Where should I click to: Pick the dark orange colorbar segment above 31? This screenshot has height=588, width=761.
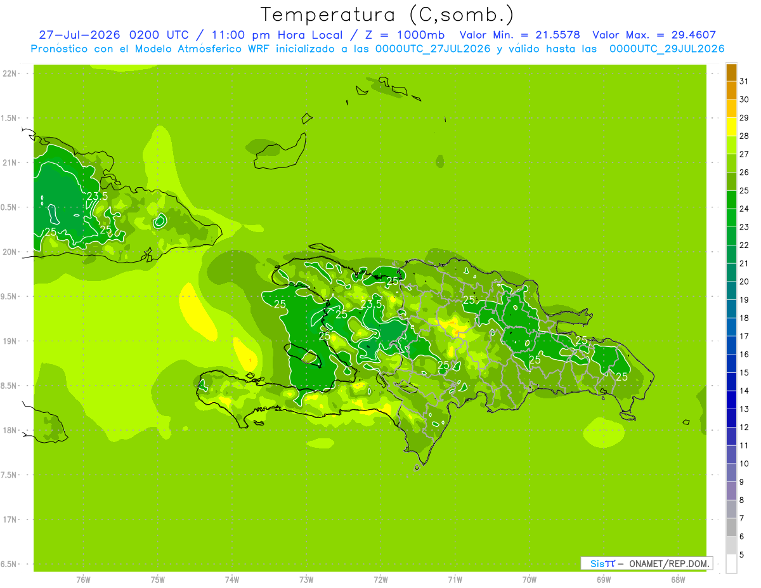click(x=731, y=72)
